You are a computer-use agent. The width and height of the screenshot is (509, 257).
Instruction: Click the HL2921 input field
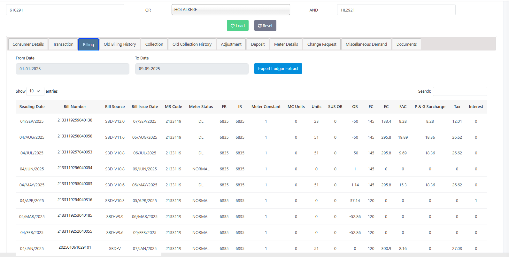click(396, 10)
